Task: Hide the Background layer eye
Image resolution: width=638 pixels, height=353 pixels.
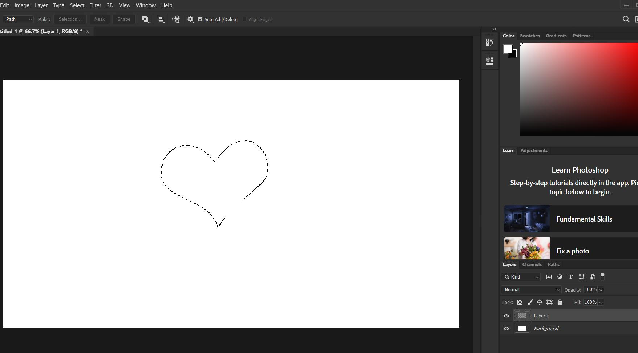Action: click(x=506, y=329)
